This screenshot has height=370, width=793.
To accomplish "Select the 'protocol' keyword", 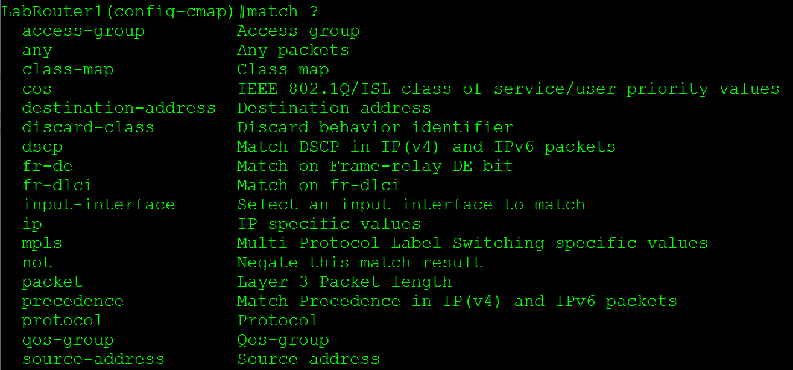I will click(x=63, y=321).
